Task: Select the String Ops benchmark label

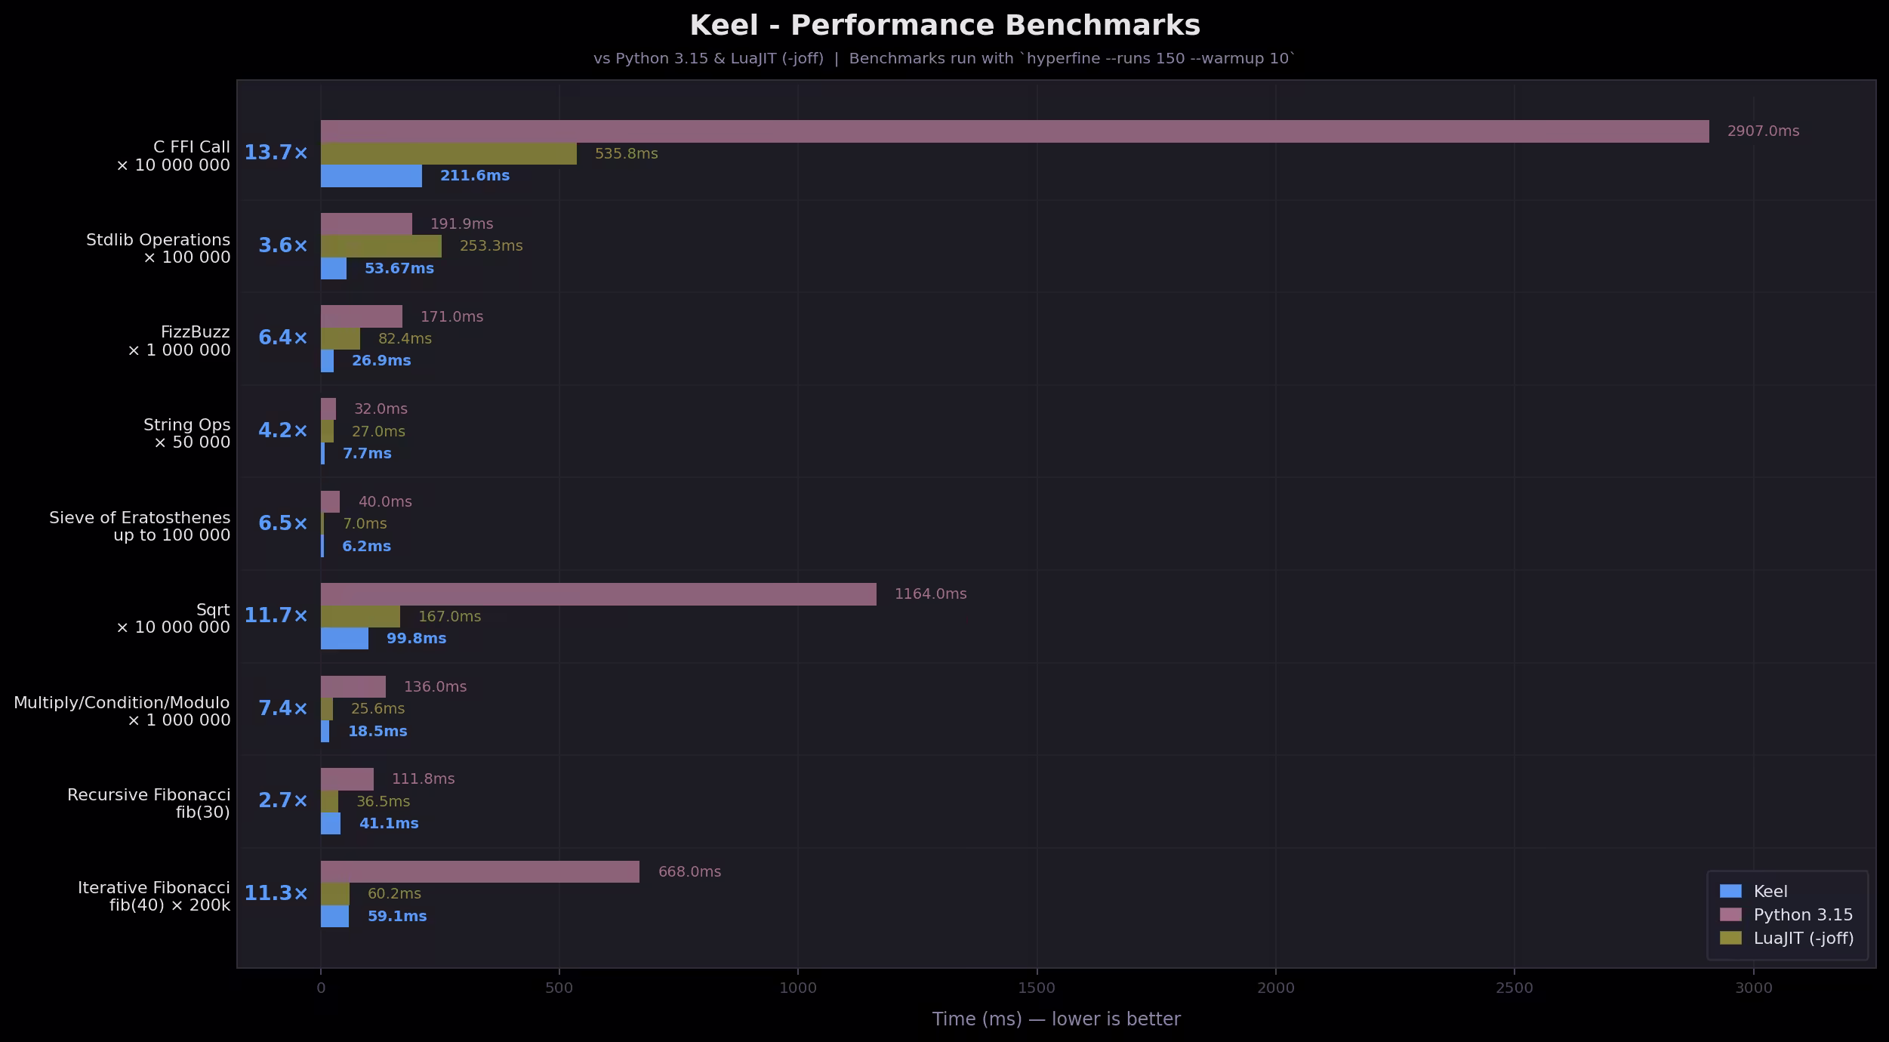Action: (186, 433)
